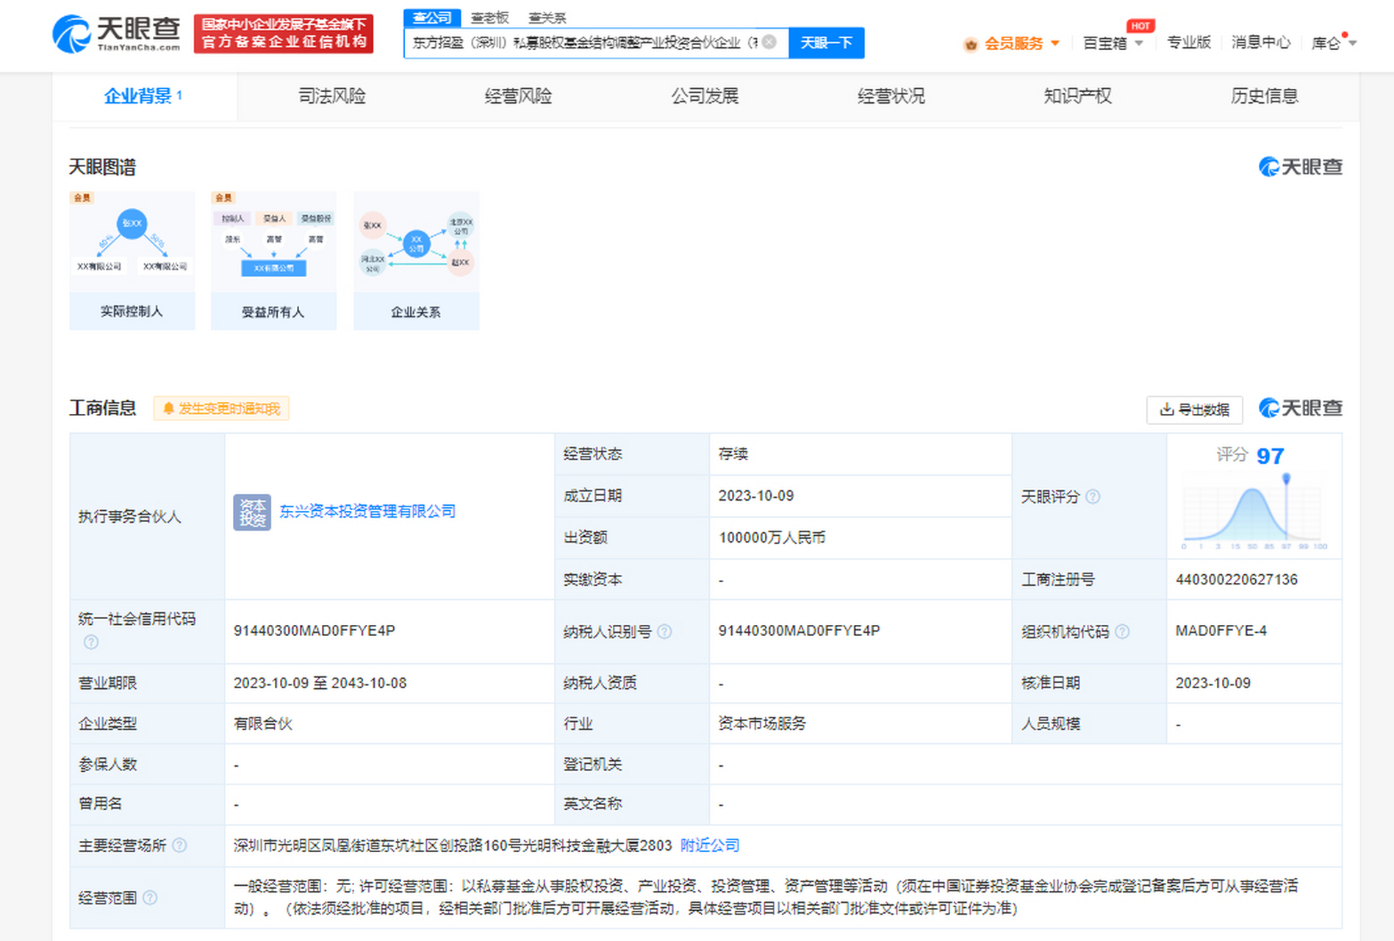Click the 有限合伙 enterprise type value
Screen dimensions: 1394x941
pyautogui.click(x=263, y=723)
